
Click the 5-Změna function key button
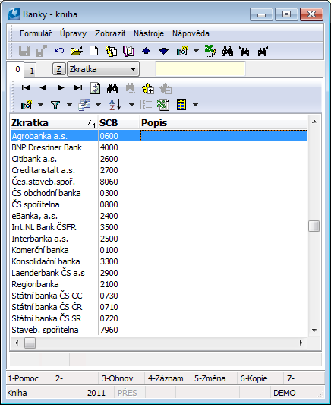click(214, 378)
